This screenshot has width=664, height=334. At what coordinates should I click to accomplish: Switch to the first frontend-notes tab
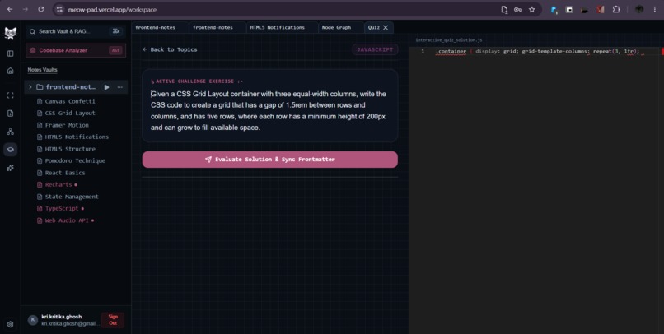click(160, 27)
